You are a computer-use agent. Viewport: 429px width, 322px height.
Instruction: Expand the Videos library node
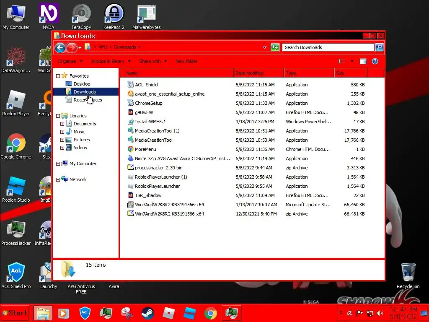tap(62, 148)
